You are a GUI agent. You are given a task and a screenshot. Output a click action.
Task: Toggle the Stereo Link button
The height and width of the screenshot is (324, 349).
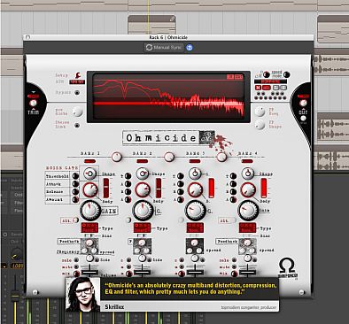(77, 126)
